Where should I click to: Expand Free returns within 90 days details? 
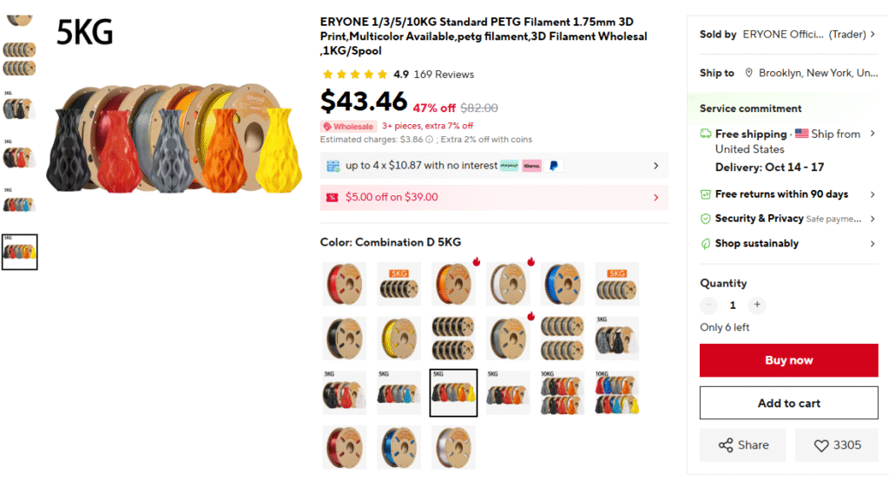pos(788,194)
